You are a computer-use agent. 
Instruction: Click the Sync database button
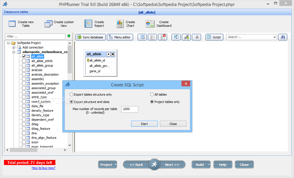click(90, 37)
